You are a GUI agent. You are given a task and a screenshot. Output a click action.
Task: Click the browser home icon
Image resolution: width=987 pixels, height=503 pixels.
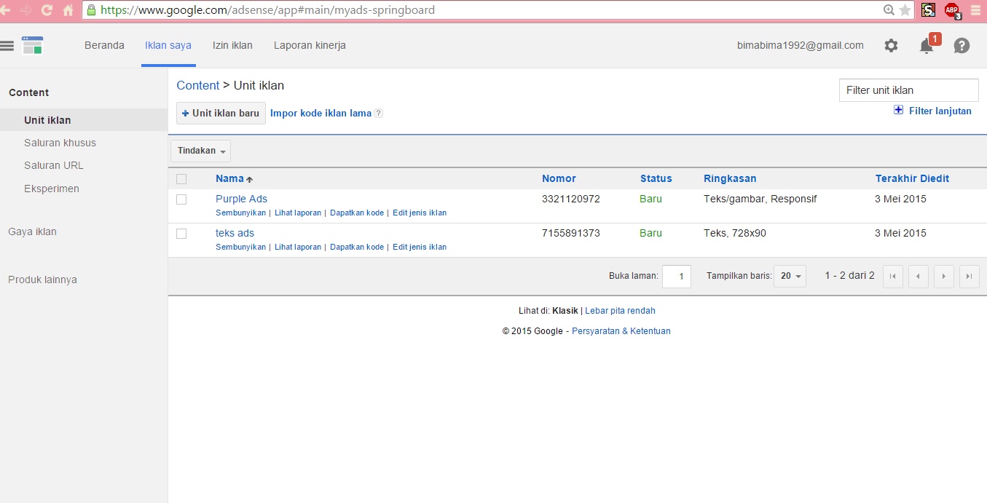pos(68,10)
